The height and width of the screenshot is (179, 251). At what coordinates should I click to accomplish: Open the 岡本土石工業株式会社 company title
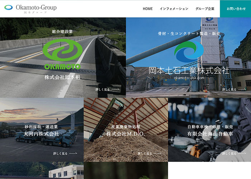189,71
